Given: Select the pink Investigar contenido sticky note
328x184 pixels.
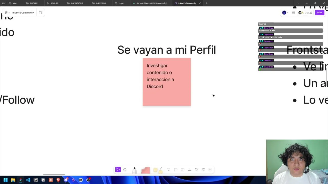Looking at the screenshot, I should point(167,82).
